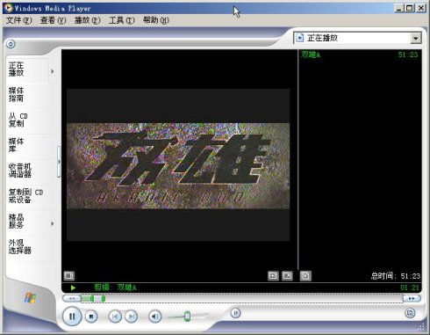Open the 播放 menu
The image size is (430, 335).
coord(87,20)
